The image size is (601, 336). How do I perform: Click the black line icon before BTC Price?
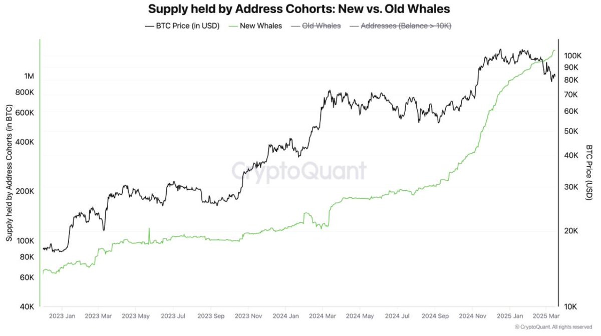click(x=149, y=26)
